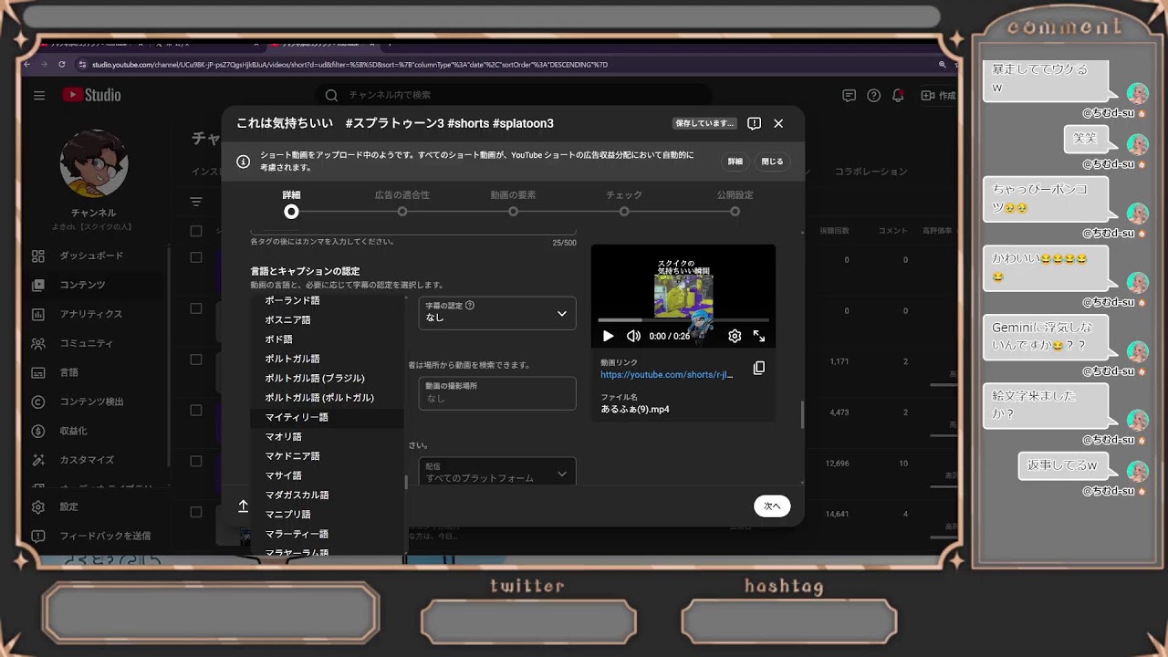This screenshot has width=1168, height=657.
Task: Go to 詳細 step in progress stepper
Action: tap(291, 203)
